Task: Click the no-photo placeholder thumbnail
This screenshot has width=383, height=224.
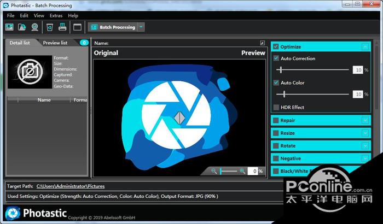Action: [x=30, y=72]
